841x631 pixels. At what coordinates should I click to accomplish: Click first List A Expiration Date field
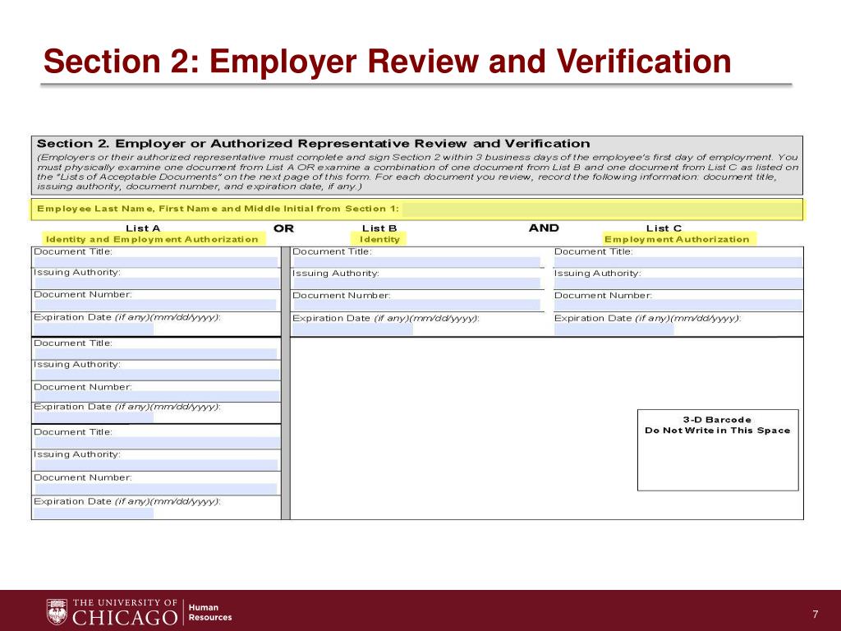[94, 329]
